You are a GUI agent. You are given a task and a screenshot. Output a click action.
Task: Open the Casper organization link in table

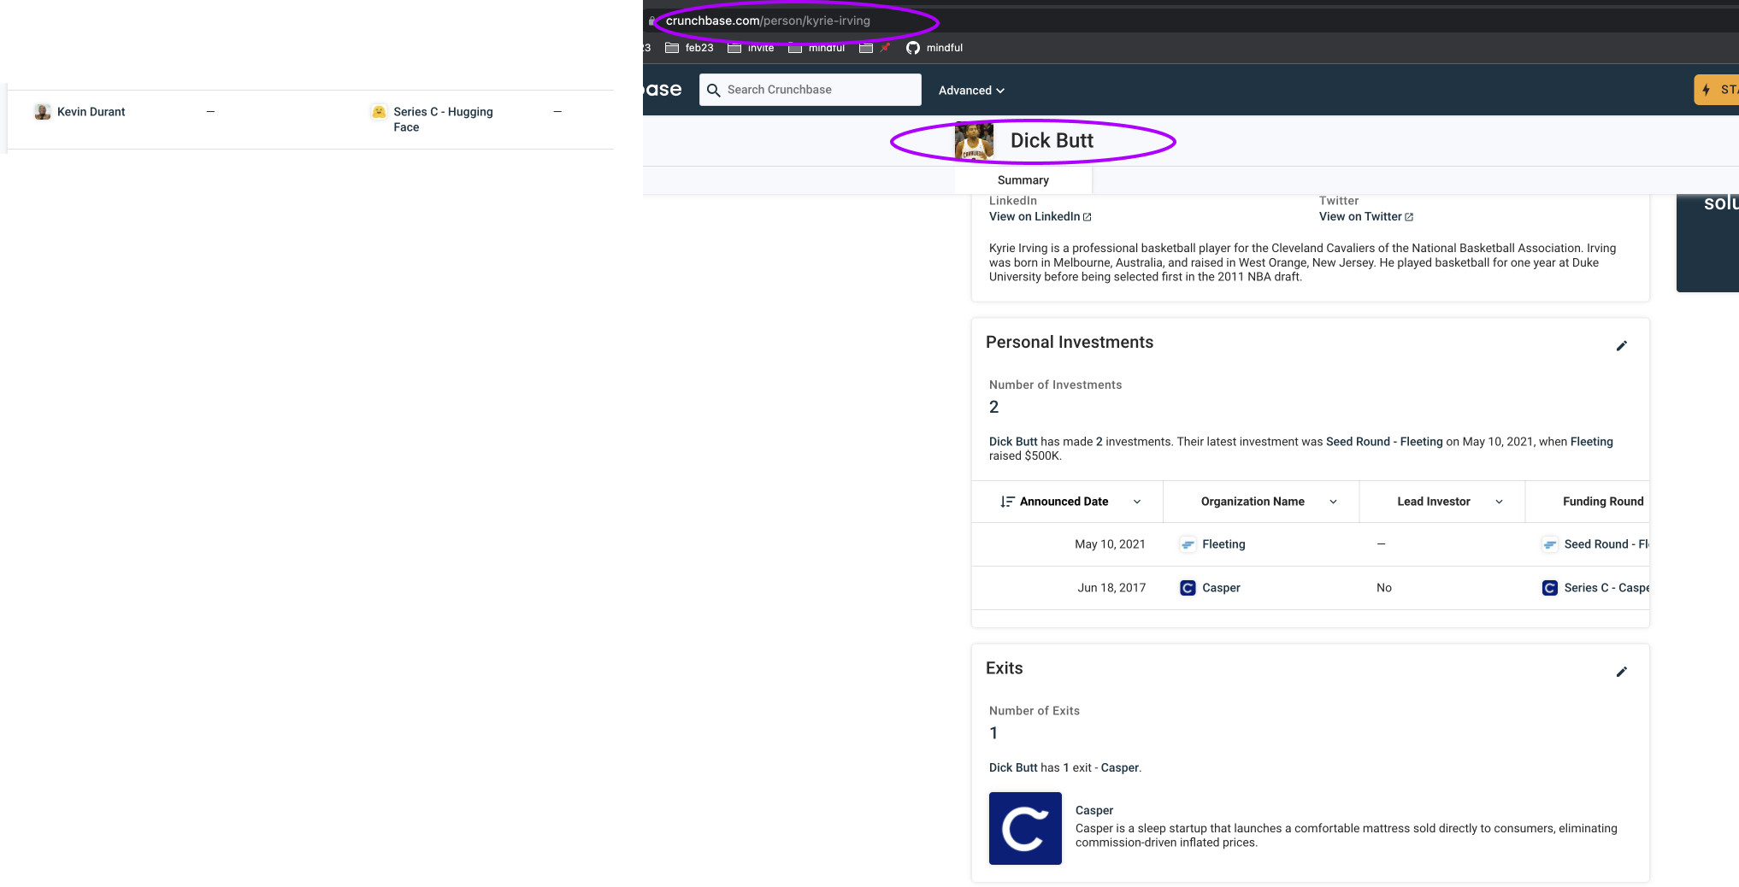click(1221, 588)
